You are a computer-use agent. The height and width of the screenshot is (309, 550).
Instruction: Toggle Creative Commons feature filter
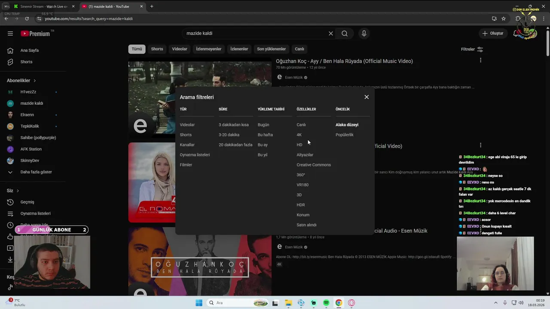[314, 165]
